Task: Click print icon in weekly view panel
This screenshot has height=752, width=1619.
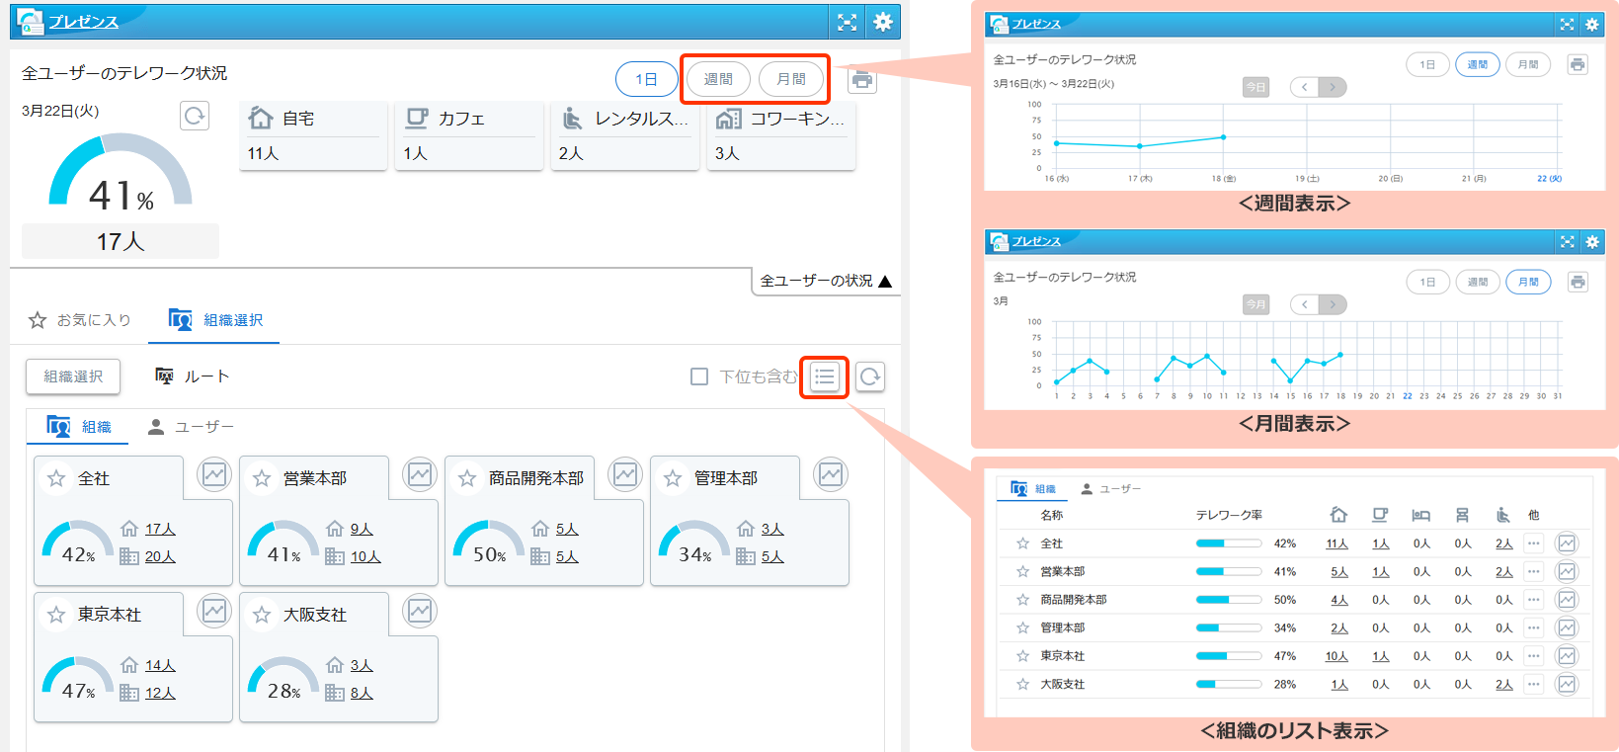Action: pos(1578,64)
